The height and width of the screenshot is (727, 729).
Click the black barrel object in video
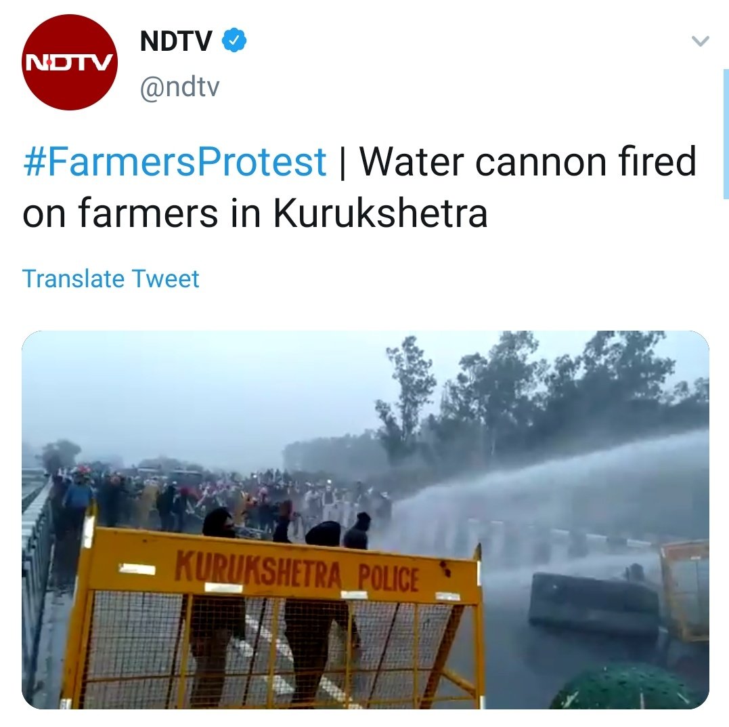click(x=594, y=605)
